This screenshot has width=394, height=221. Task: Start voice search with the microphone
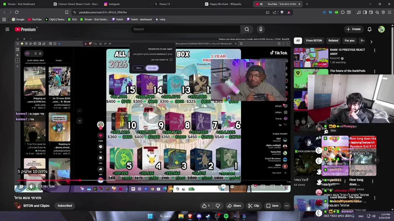click(261, 29)
